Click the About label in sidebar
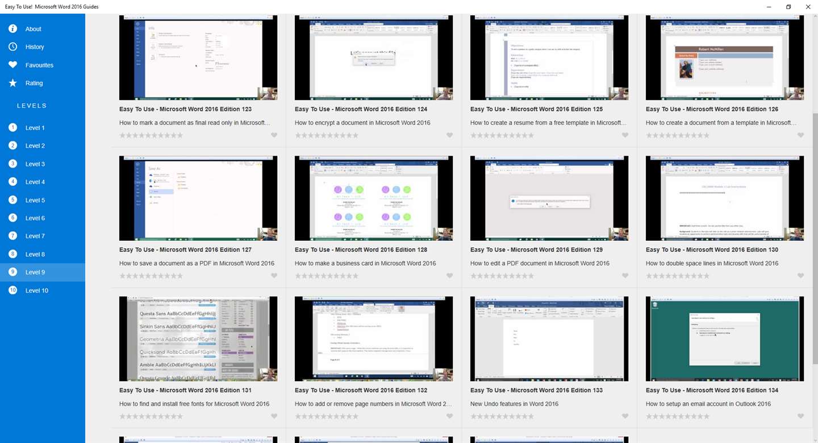The width and height of the screenshot is (818, 443). 34,29
